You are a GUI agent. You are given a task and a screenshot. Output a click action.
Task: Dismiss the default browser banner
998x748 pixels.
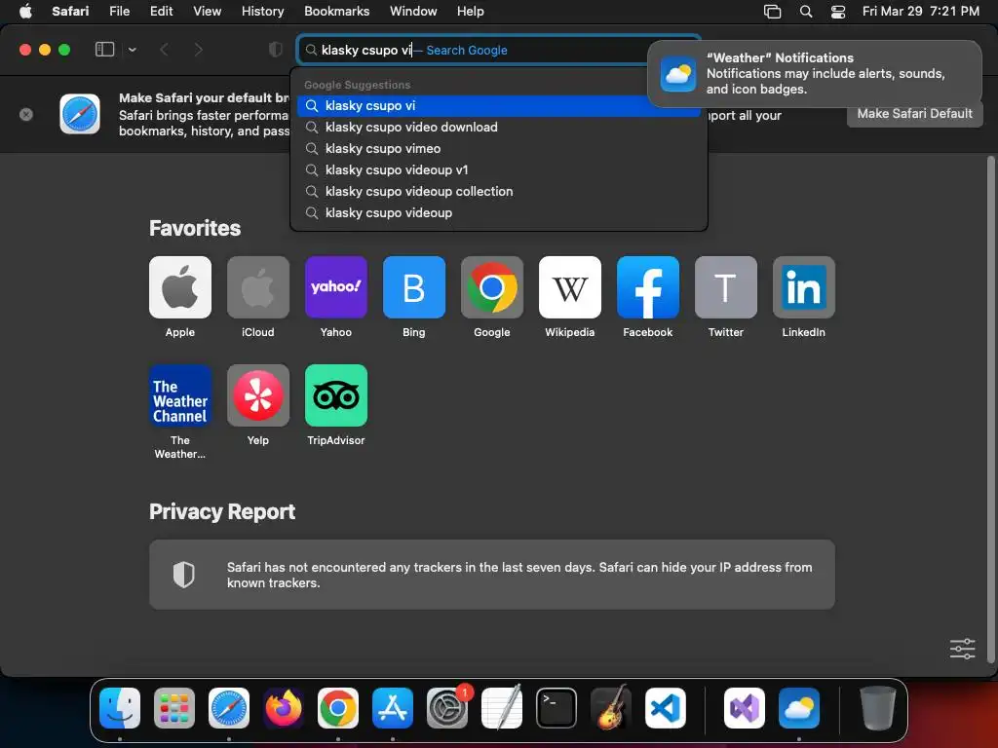point(26,115)
